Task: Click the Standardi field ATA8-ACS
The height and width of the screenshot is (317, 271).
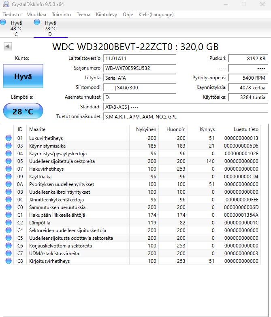Action: pyautogui.click(x=186, y=107)
